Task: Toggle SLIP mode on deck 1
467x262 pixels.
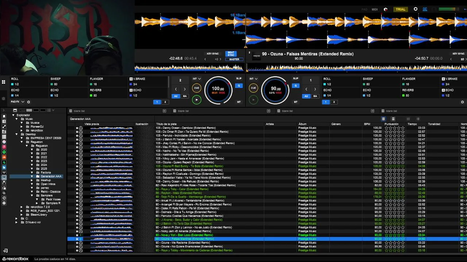Action: pos(239,79)
